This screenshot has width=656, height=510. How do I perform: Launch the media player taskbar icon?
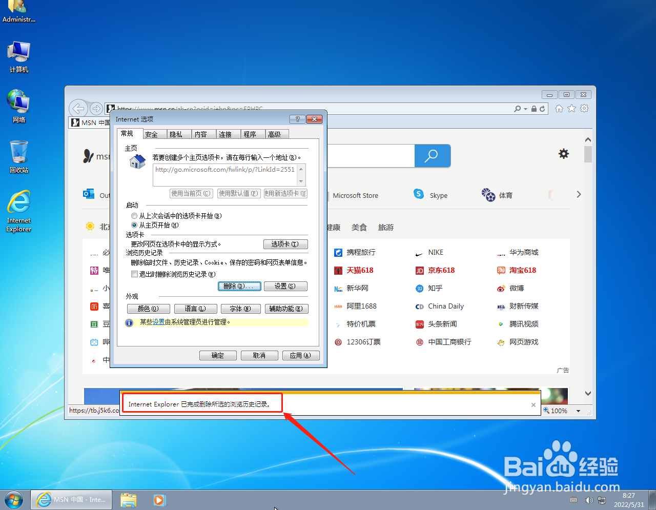click(x=159, y=500)
